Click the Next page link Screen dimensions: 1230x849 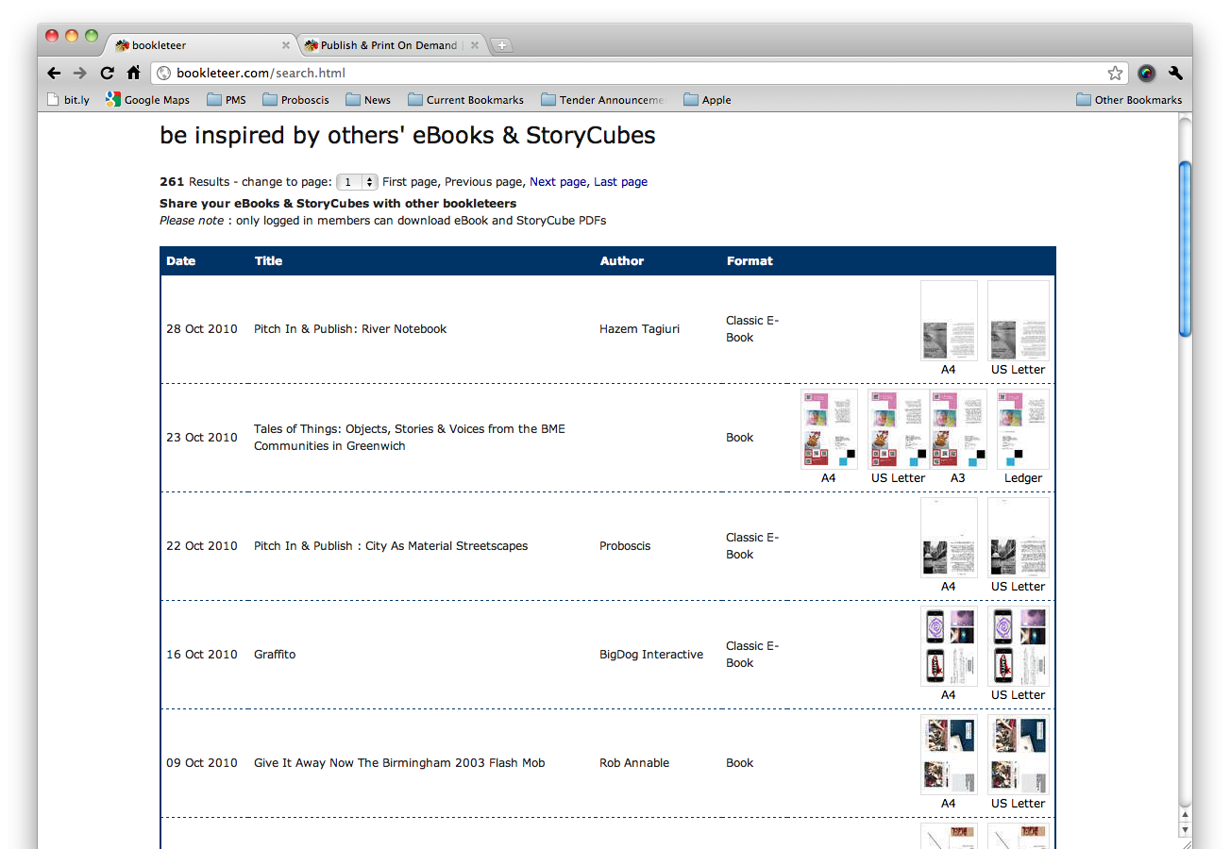tap(558, 182)
